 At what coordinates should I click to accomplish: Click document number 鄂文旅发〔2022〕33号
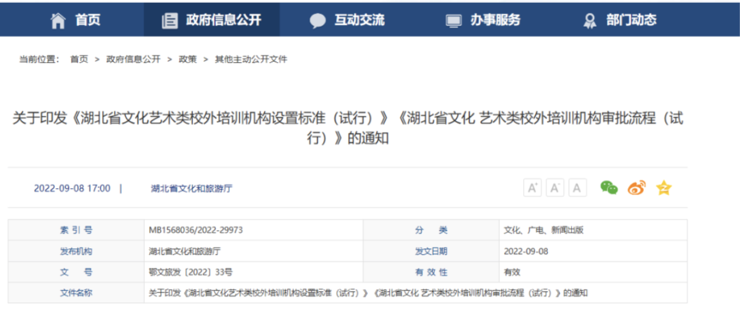click(190, 273)
